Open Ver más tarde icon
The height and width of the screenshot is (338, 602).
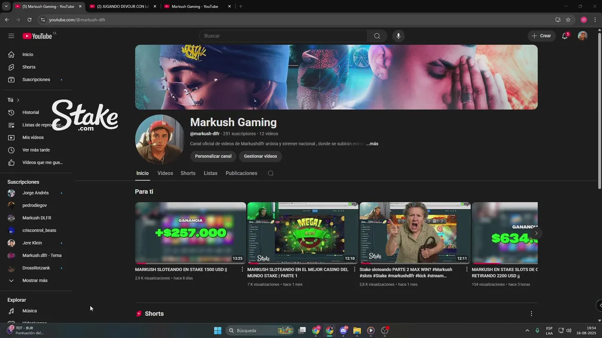click(x=11, y=150)
